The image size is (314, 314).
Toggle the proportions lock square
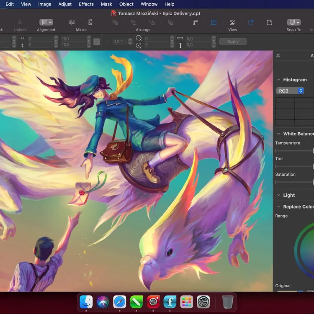(97, 42)
